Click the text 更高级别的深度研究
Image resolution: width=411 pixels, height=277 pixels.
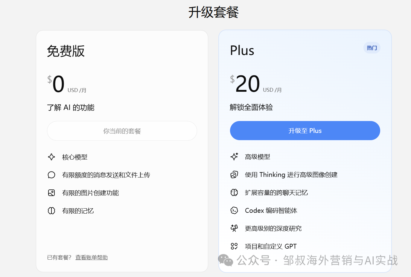click(x=273, y=228)
